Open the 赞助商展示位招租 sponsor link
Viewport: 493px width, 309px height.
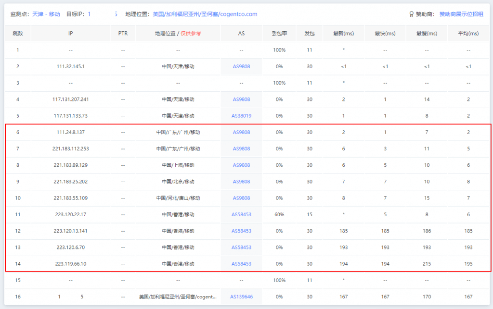(x=461, y=14)
